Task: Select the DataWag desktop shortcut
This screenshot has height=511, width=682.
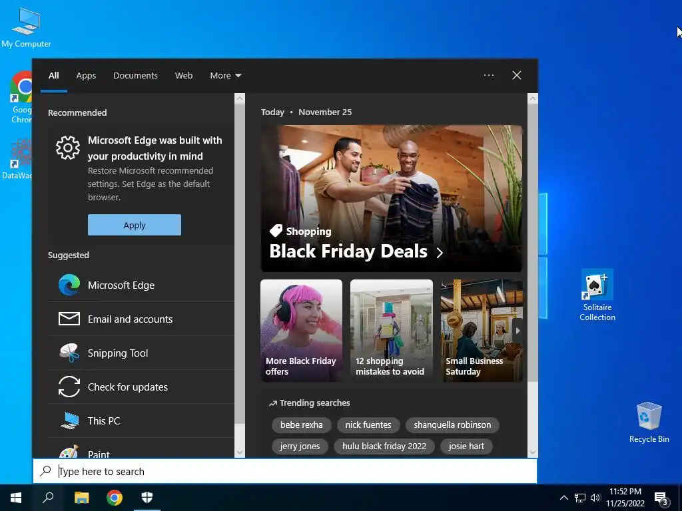Action: [x=17, y=158]
